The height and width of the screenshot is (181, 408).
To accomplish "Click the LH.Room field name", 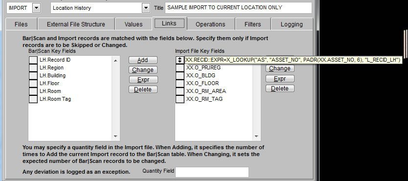I will 50,91.
